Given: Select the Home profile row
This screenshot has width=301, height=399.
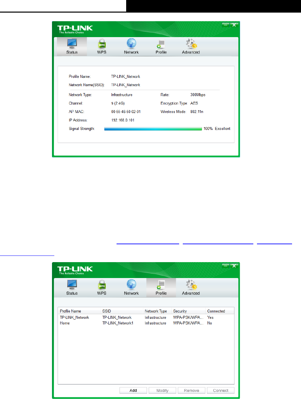Looking at the screenshot, I should point(146,323).
